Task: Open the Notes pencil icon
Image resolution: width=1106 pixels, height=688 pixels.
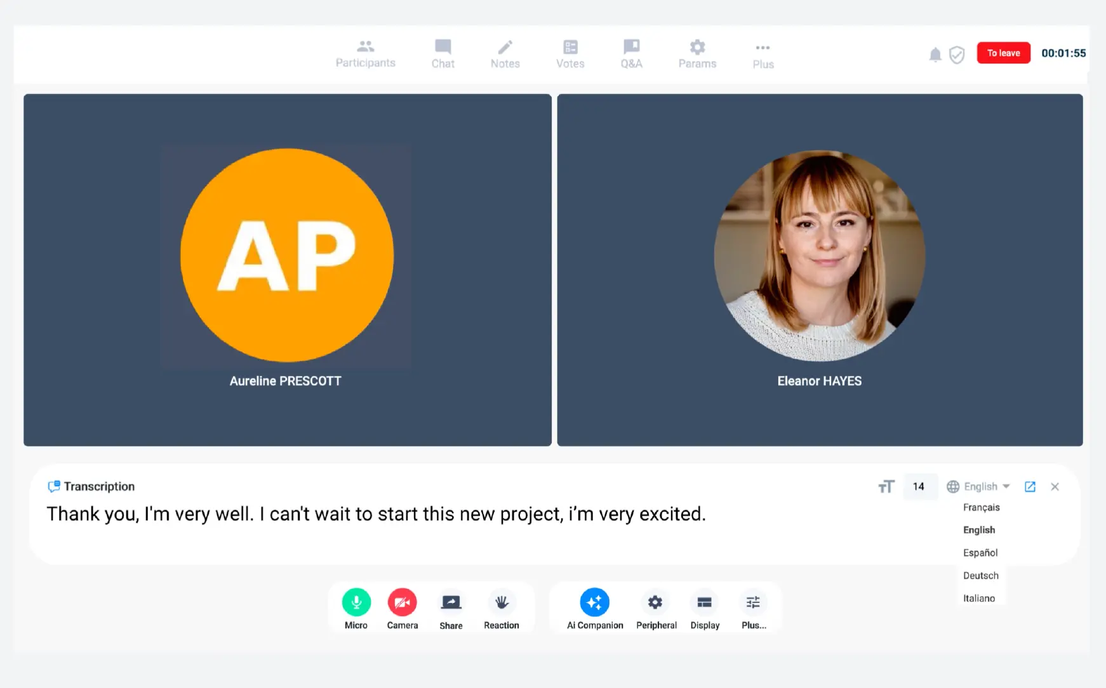Action: pos(505,48)
